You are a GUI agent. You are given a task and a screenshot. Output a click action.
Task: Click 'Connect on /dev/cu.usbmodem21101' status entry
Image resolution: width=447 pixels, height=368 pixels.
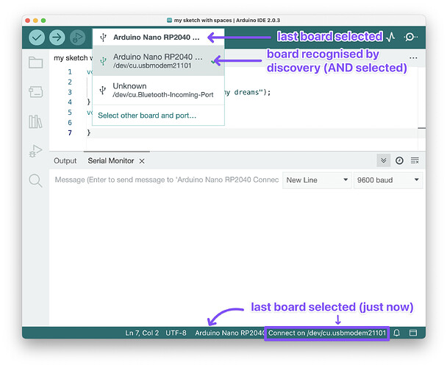click(326, 333)
